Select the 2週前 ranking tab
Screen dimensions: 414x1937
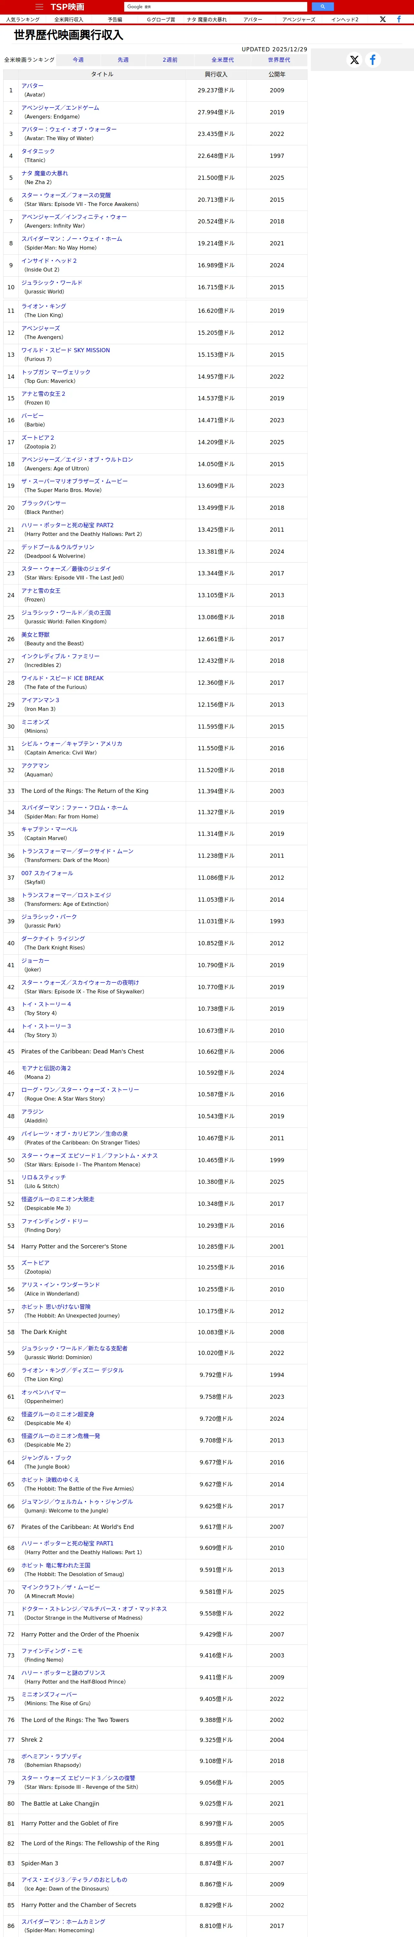(171, 59)
